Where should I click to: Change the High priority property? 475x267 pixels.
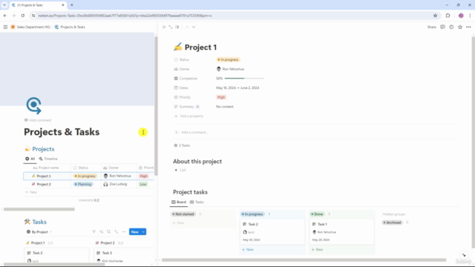[221, 97]
